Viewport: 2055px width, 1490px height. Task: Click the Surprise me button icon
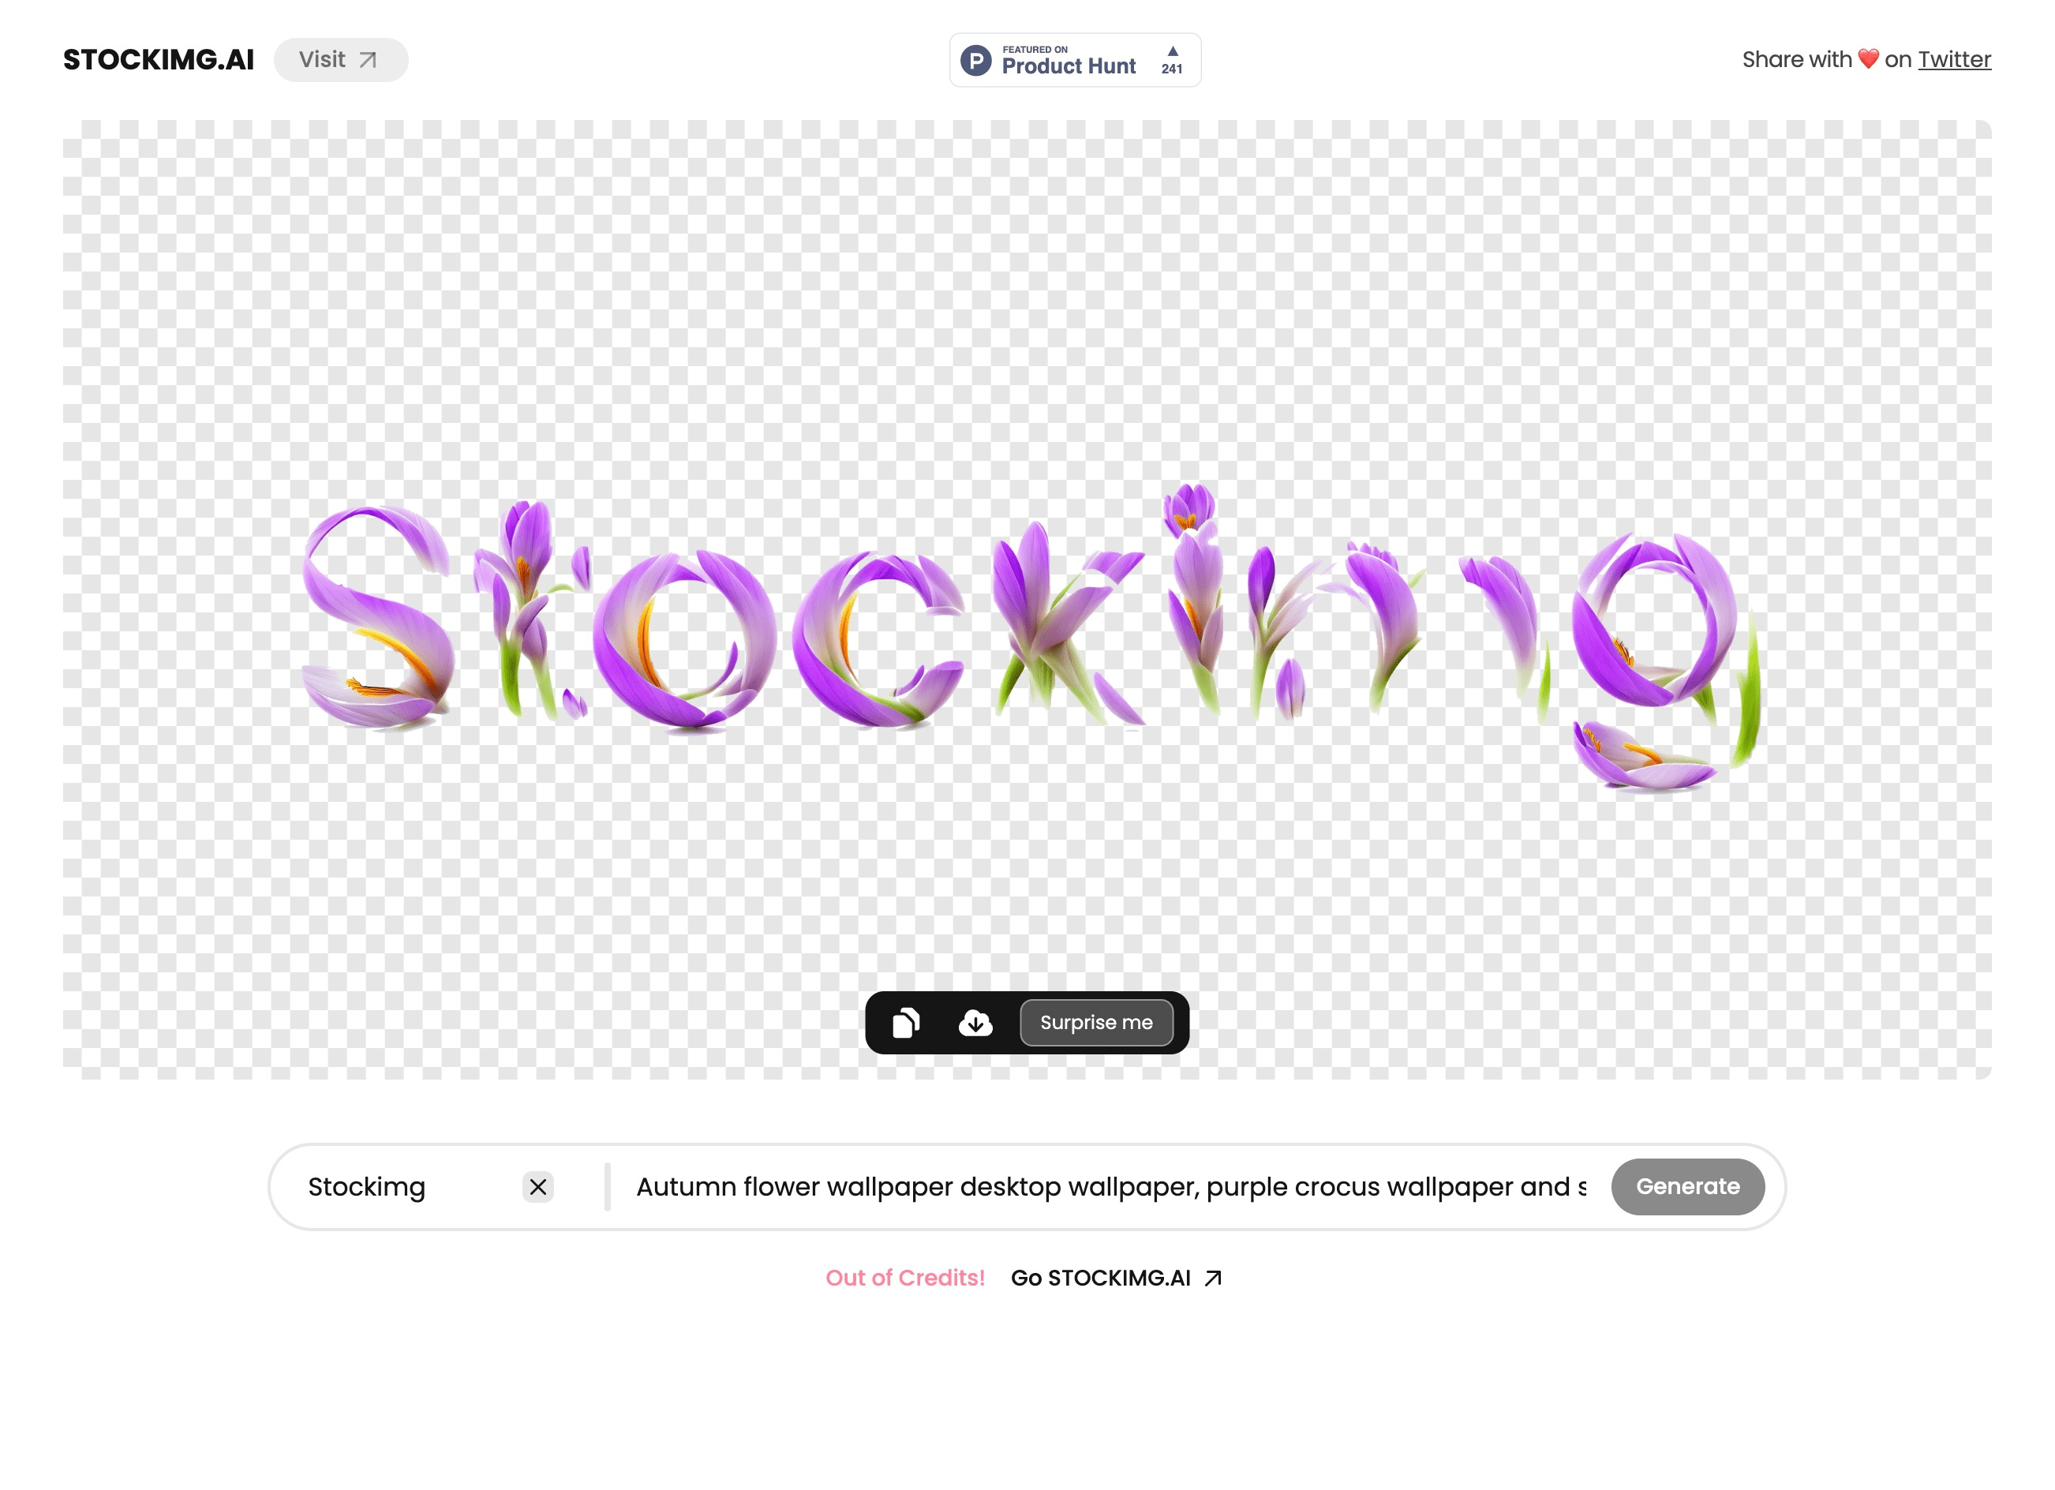(1095, 1021)
